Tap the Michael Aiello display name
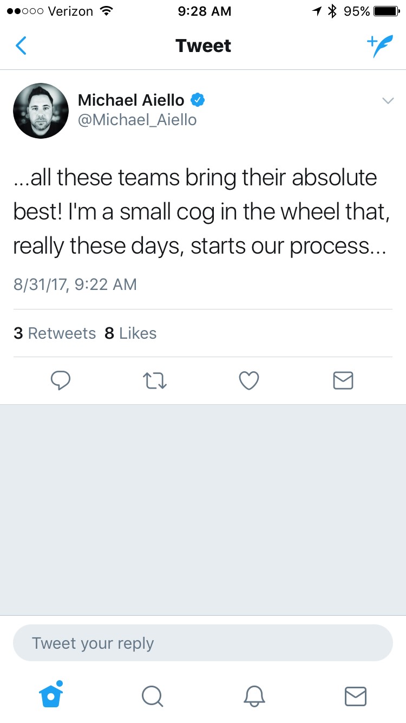The image size is (406, 723). point(131,100)
